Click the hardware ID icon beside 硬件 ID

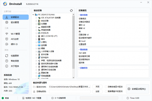[x=7, y=44]
